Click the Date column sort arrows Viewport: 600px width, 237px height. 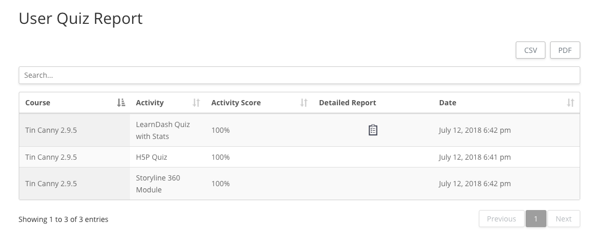[570, 103]
